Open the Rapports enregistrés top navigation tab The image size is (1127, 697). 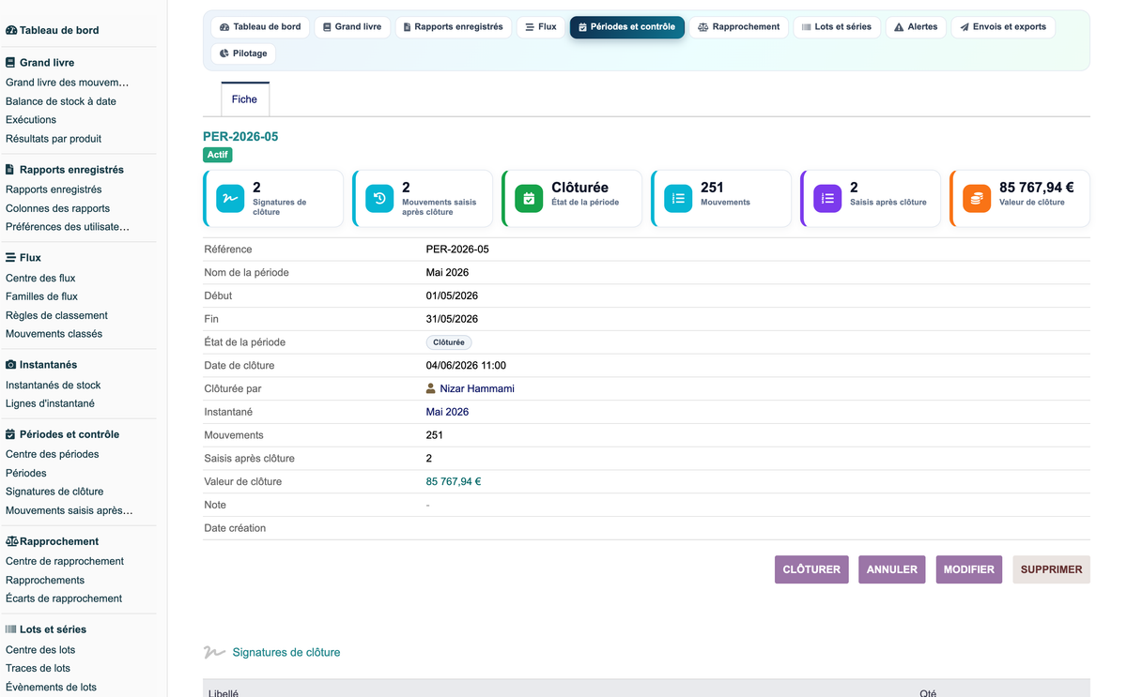coord(454,27)
